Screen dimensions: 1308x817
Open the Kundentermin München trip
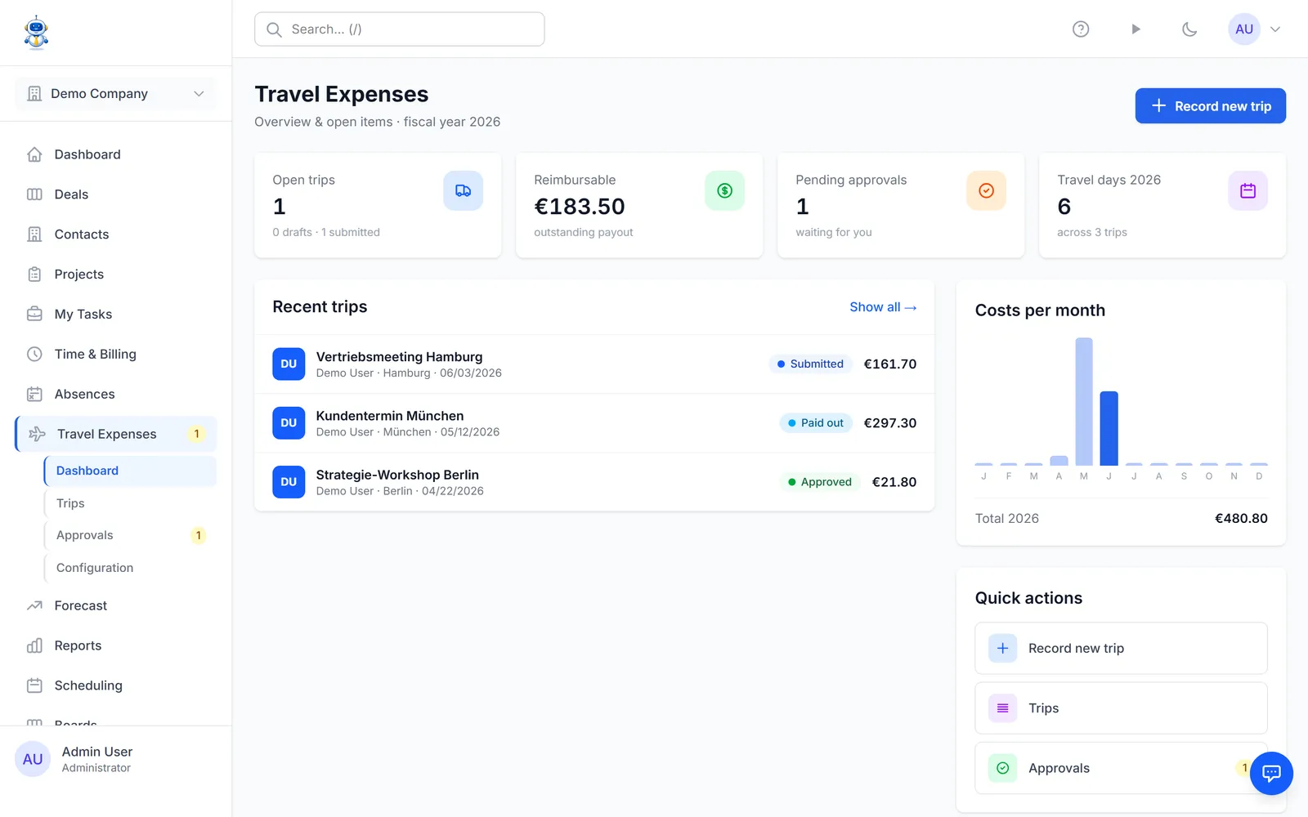coord(594,423)
